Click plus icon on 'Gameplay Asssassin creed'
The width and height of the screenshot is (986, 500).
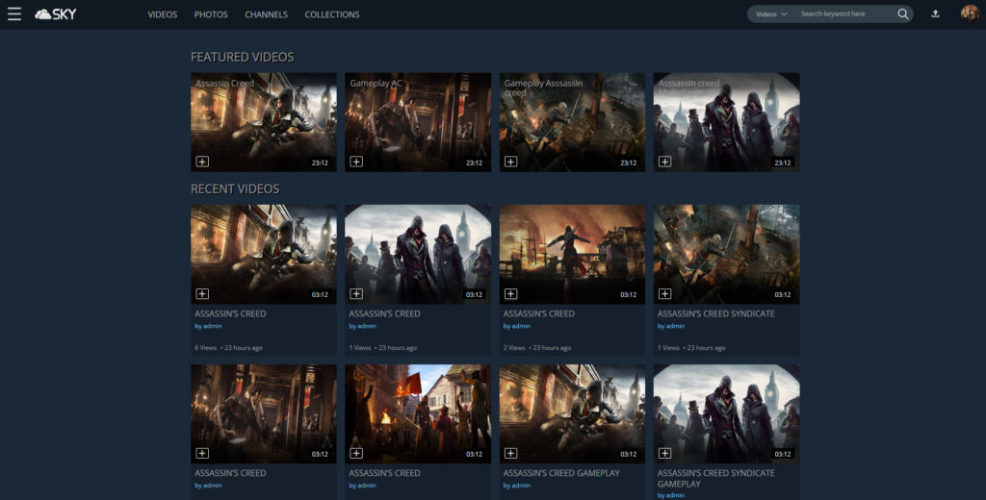click(x=510, y=162)
